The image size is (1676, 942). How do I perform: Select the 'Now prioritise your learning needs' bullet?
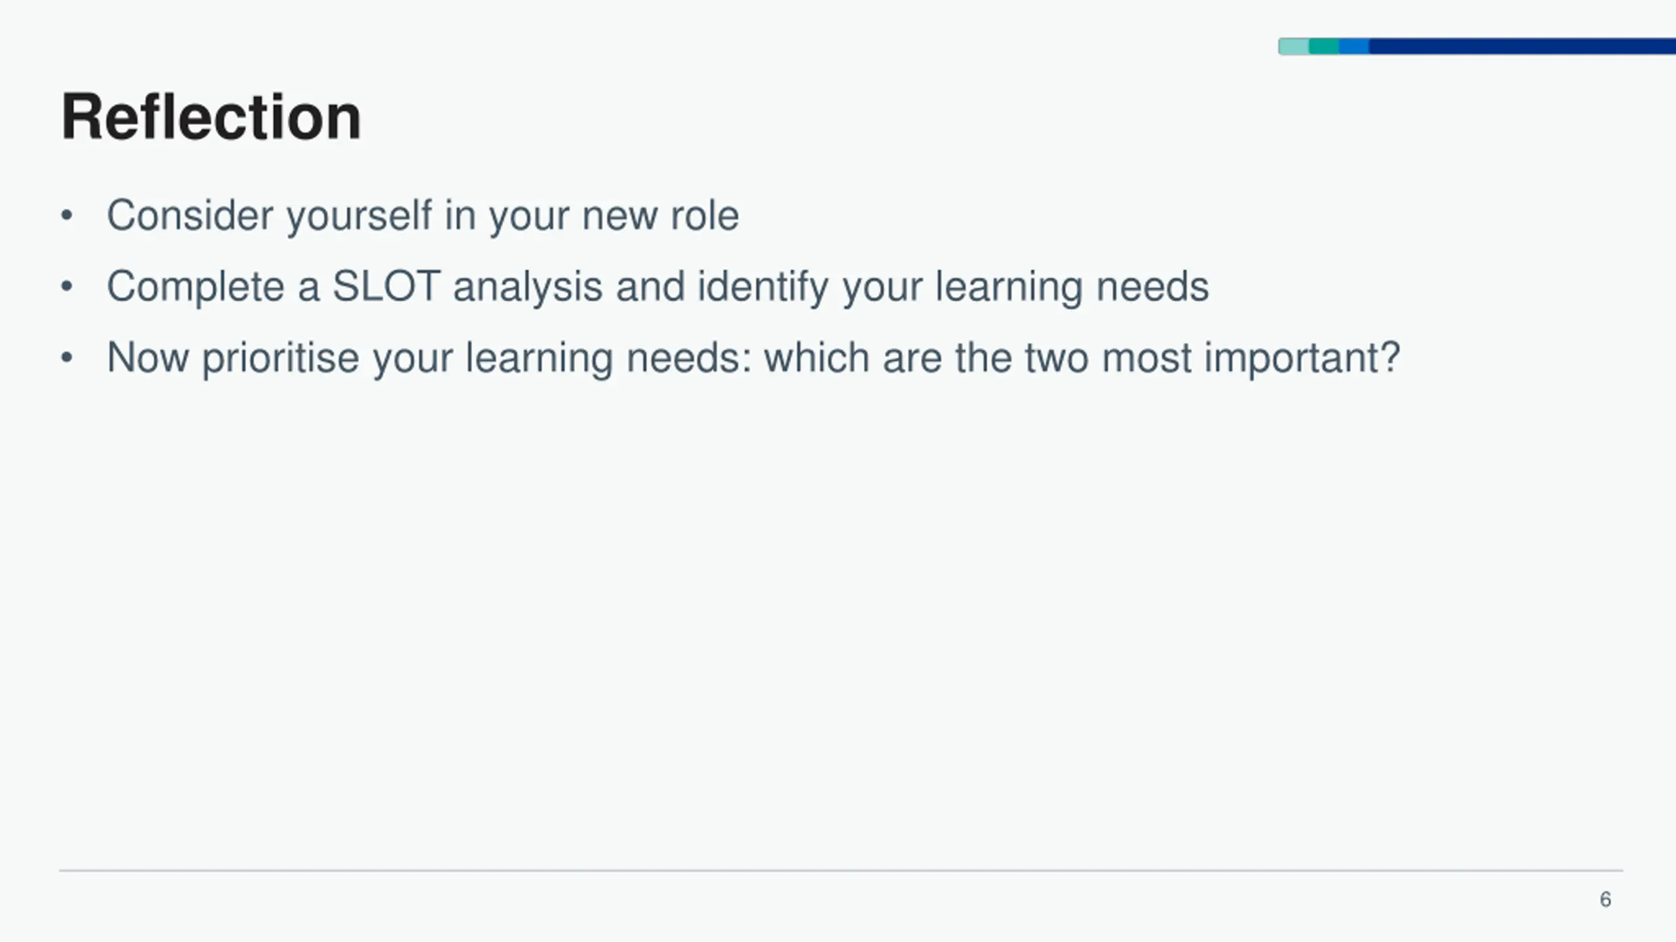753,358
